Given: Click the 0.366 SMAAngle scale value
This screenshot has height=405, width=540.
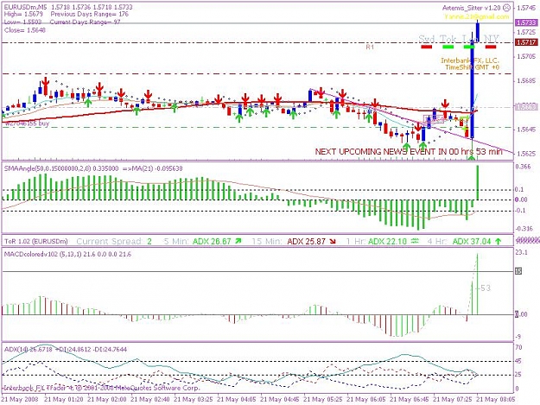Looking at the screenshot, I should coord(523,167).
